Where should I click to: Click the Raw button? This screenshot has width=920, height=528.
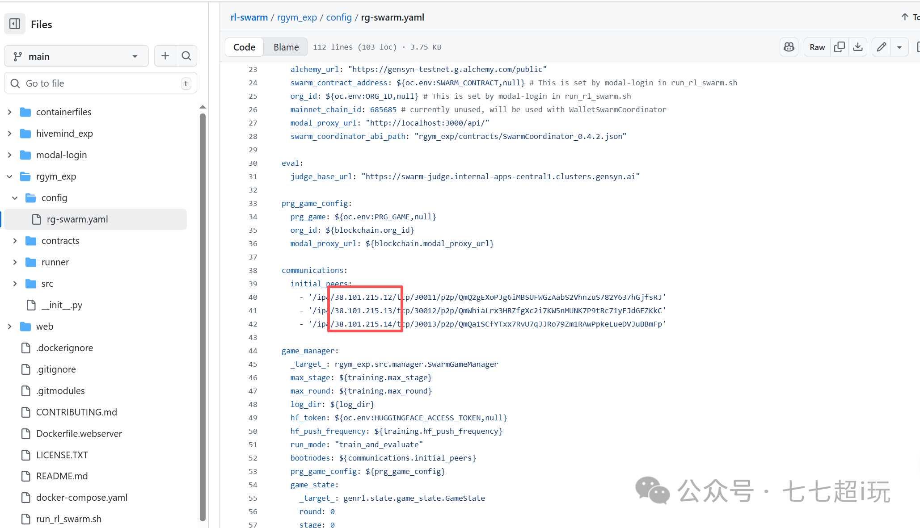pyautogui.click(x=817, y=47)
